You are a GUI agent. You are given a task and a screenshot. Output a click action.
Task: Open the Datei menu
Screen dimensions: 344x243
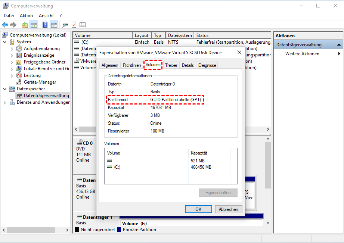pyautogui.click(x=9, y=16)
